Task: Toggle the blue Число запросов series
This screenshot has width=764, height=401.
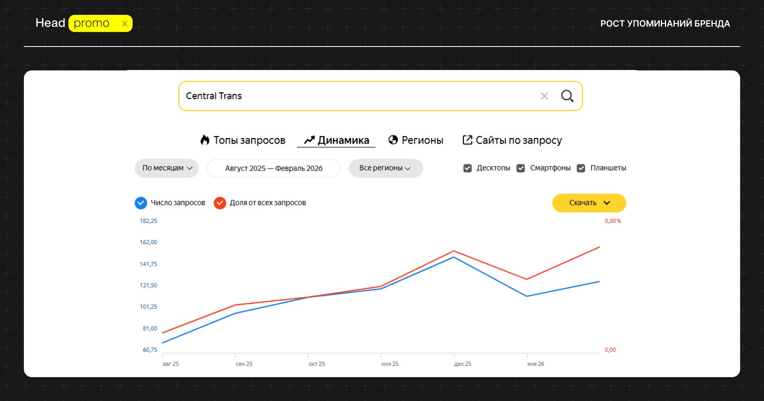Action: tap(141, 203)
